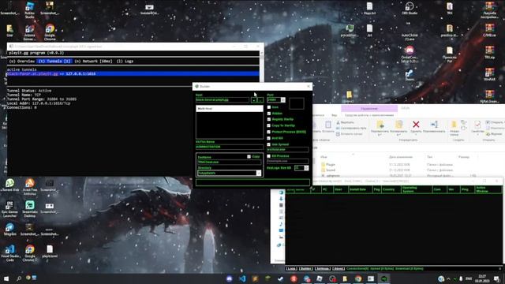Image resolution: width=505 pixels, height=284 pixels.
Task: Sort by the Имя column in Explorer
Action: [324, 157]
